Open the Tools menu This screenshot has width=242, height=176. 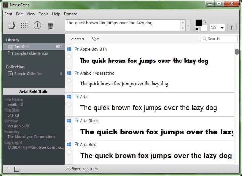coord(43,14)
